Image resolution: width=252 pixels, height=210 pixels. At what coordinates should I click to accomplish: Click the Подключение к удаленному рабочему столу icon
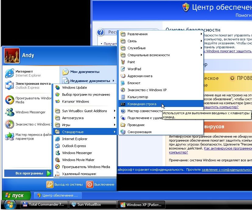123,118
